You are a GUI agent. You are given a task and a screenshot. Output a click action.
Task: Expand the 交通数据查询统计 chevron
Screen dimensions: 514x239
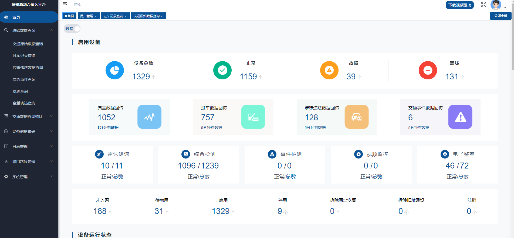point(51,116)
